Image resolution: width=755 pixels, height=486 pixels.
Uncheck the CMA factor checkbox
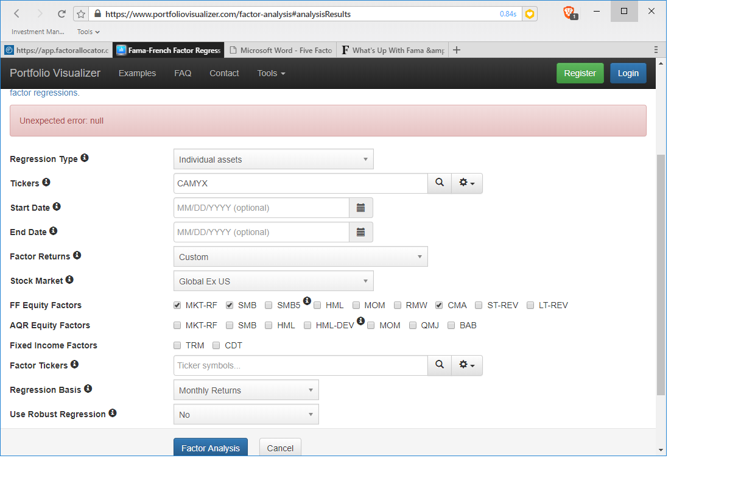tap(439, 305)
